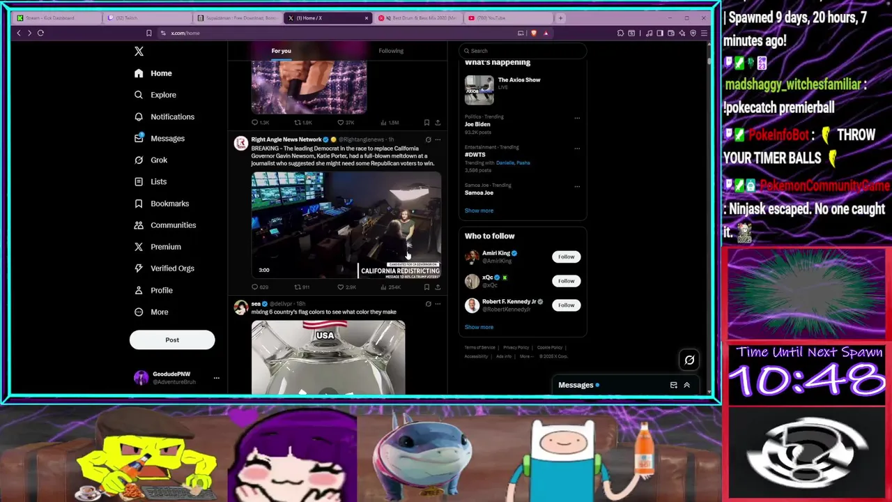Screen dimensions: 892x502
Task: Switch to the Kick Dashboard browser tab
Action: [57, 18]
